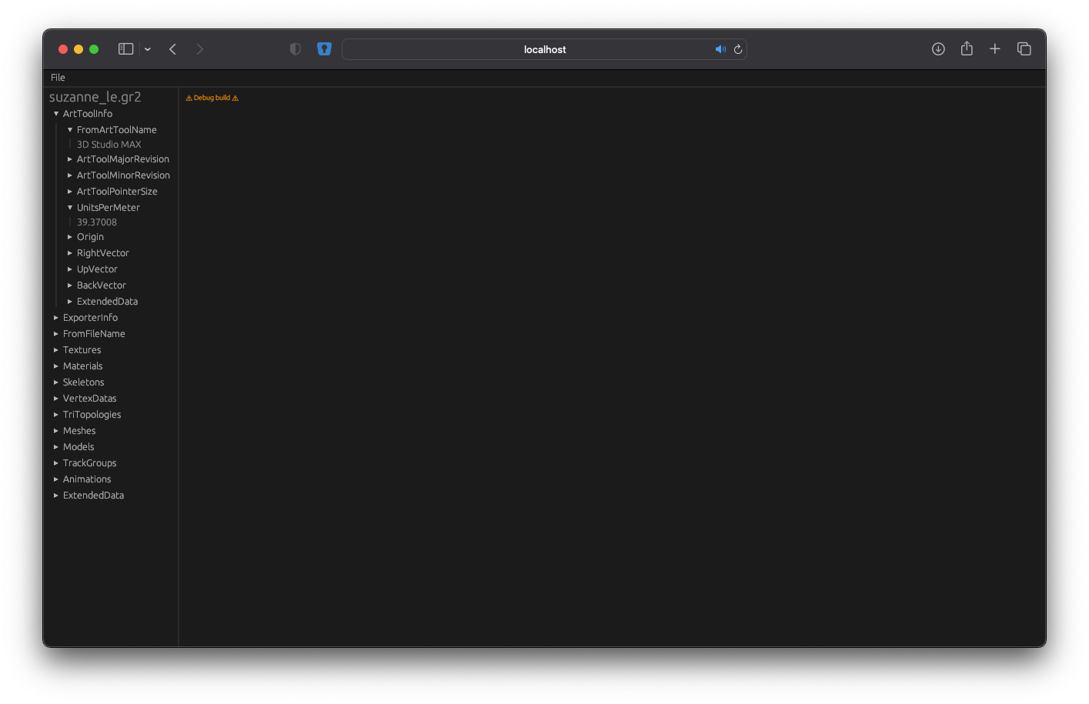Screen dimensions: 1089x704
Task: Expand the Textures node
Action: (56, 350)
